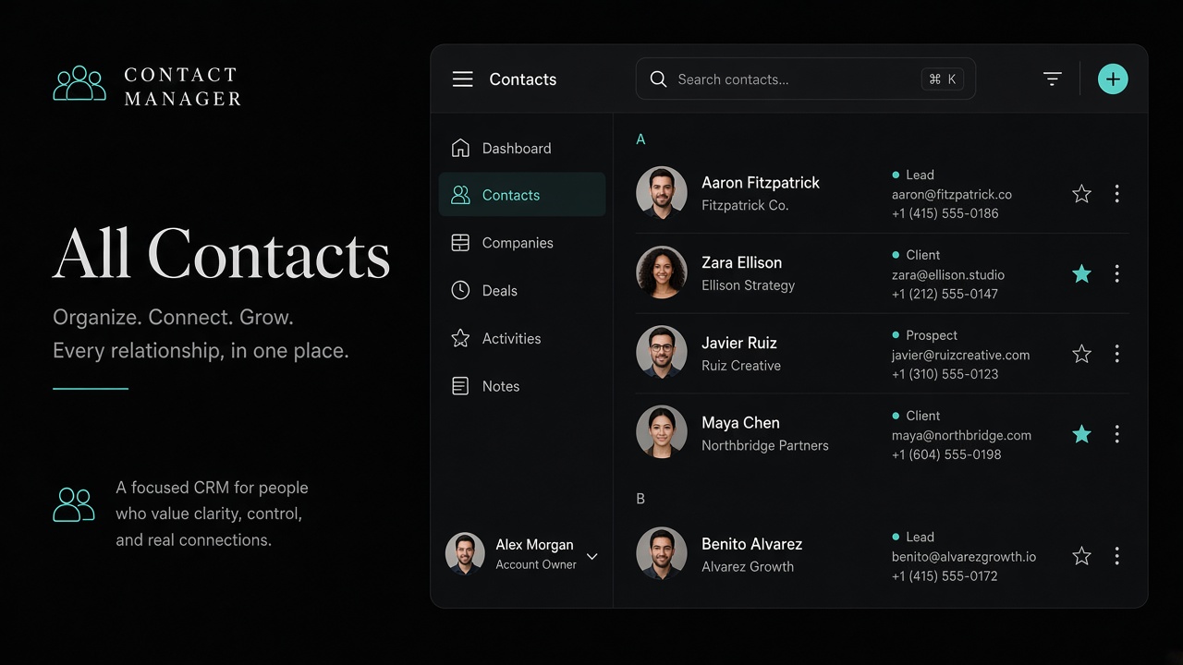The width and height of the screenshot is (1183, 665).
Task: Click the Notes document icon
Action: tap(460, 386)
